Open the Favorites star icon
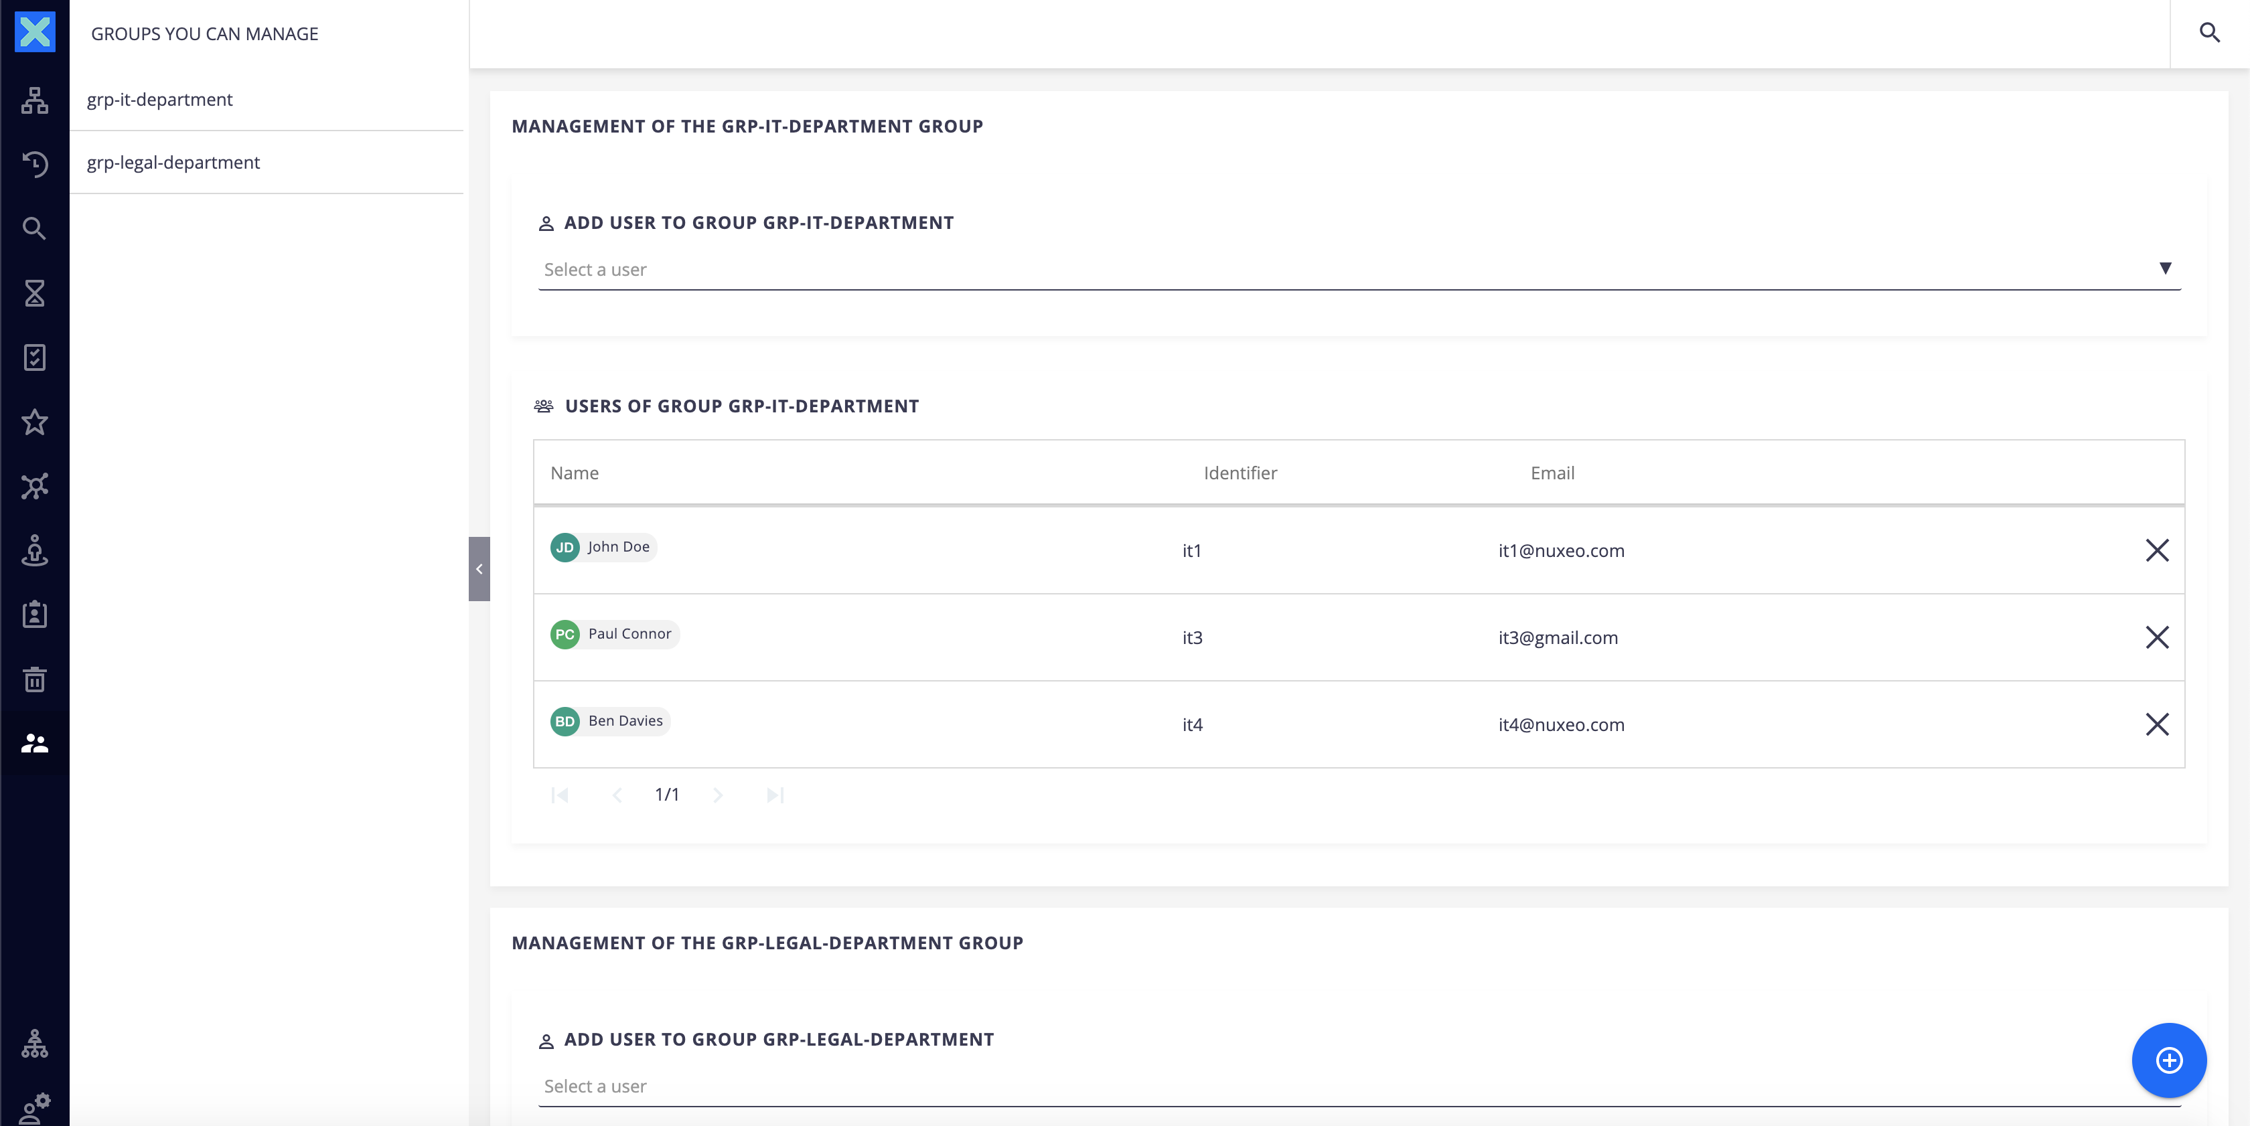Image resolution: width=2250 pixels, height=1126 pixels. (35, 422)
